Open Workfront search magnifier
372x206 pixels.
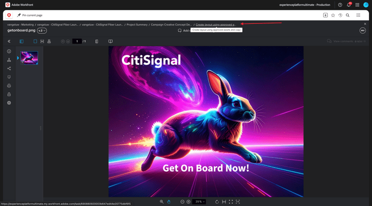coord(348,15)
